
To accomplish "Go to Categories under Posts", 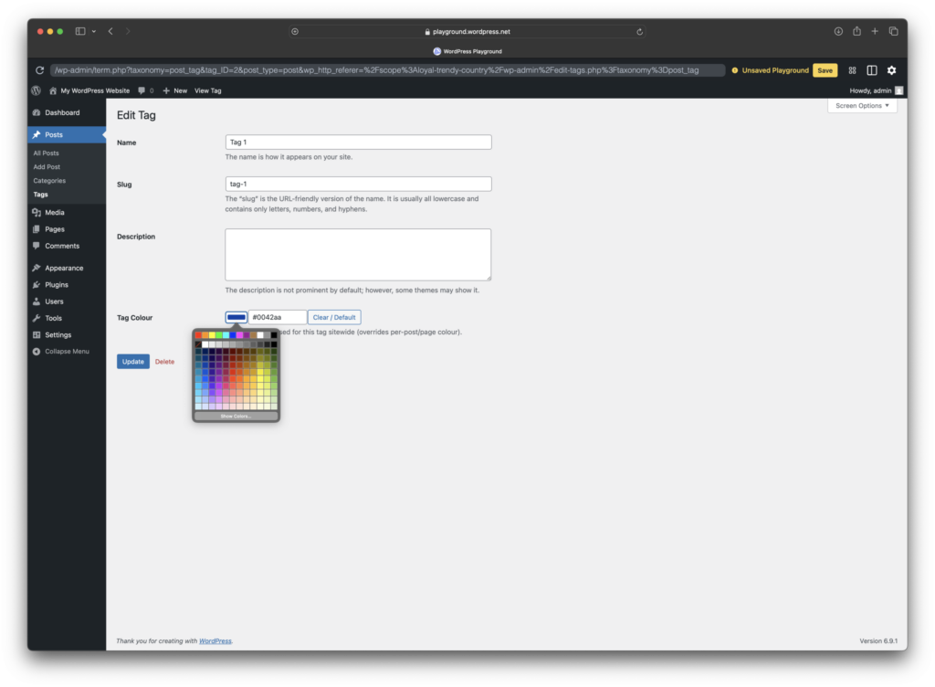I will tap(49, 181).
